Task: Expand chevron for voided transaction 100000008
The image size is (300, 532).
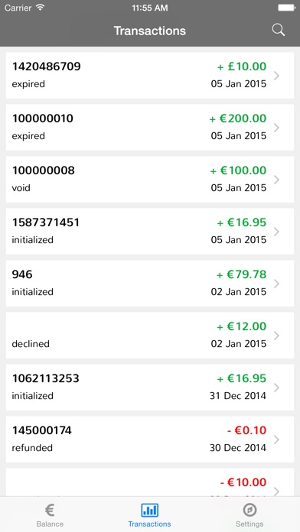Action: (x=276, y=180)
